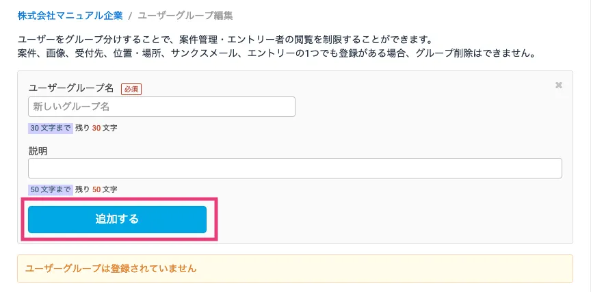Viewport: 591px width, 292px height.
Task: Click the red 30 remaining-characters number
Action: (96, 127)
